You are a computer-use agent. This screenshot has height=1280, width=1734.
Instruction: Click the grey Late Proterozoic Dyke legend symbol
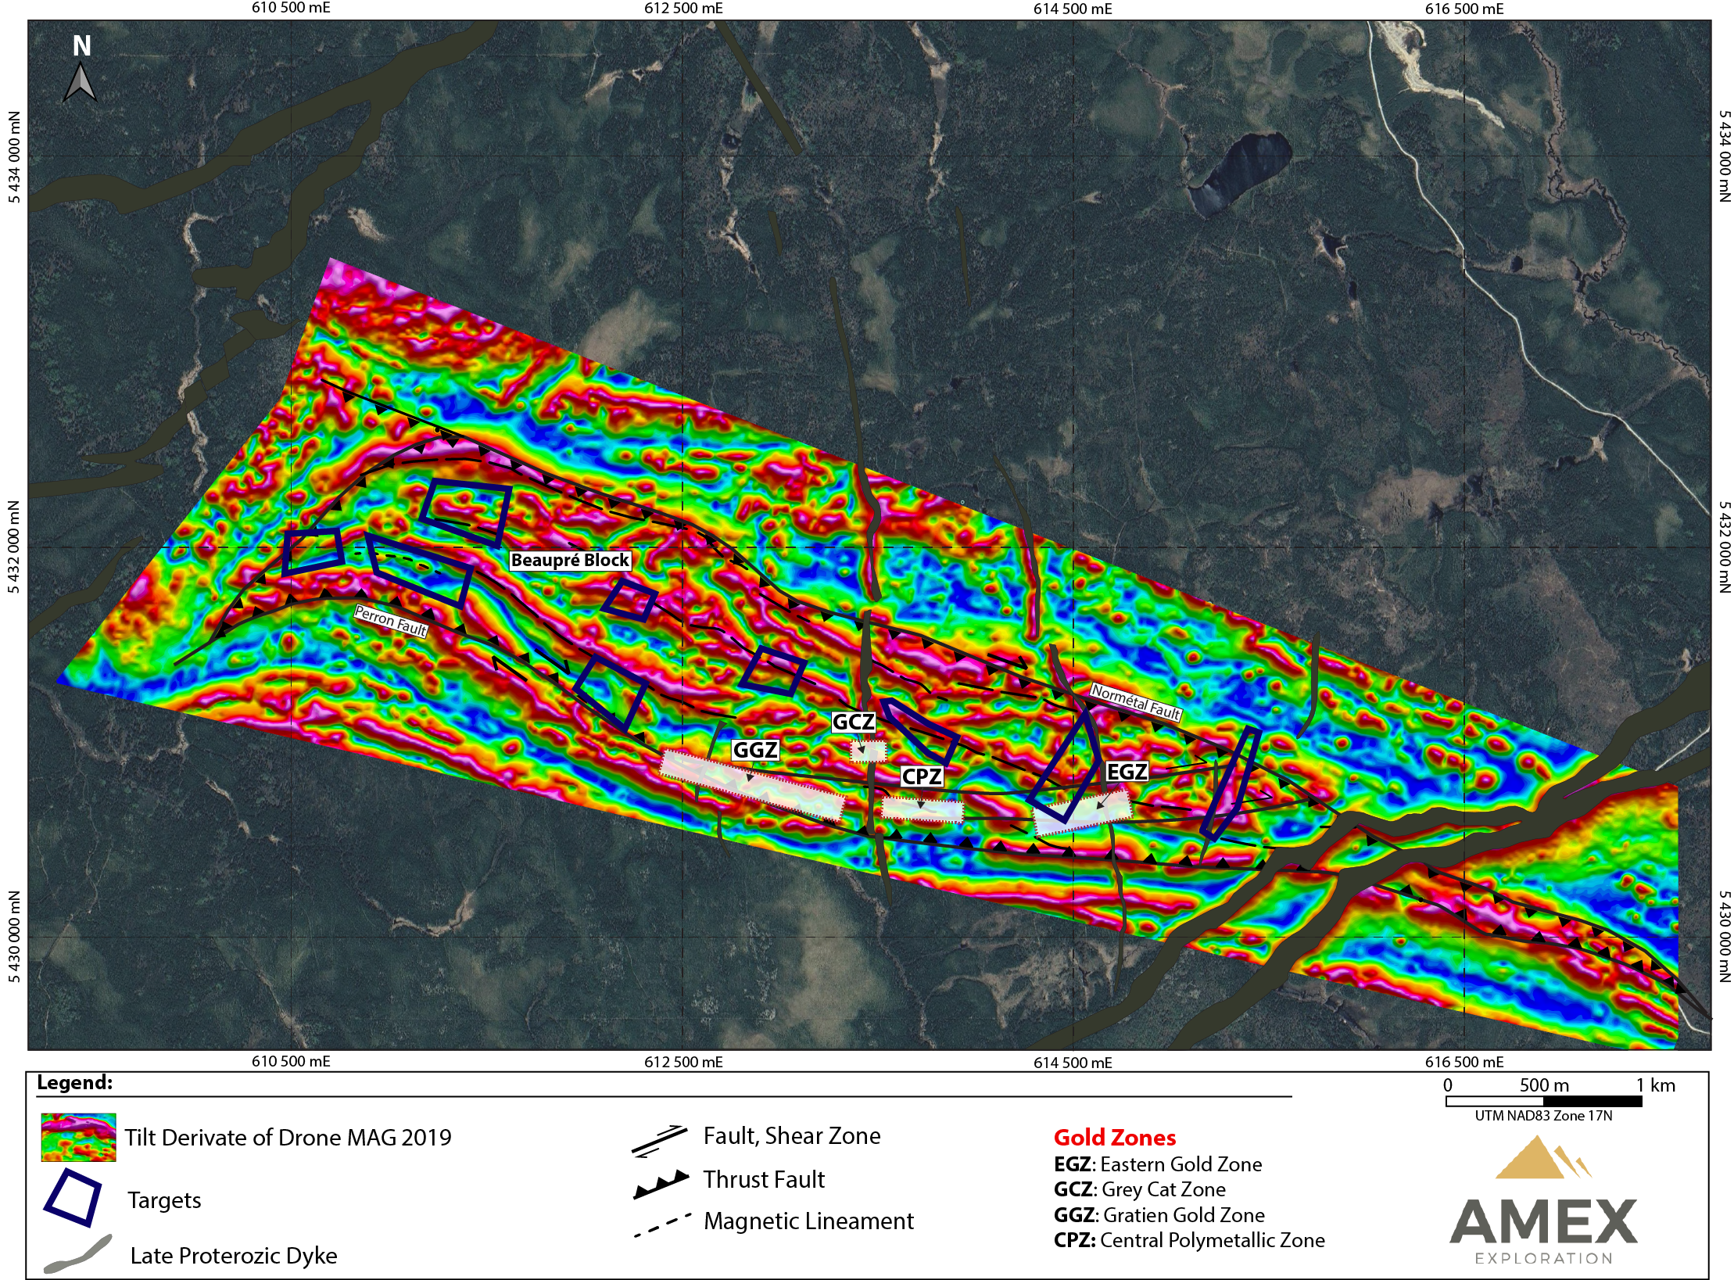pyautogui.click(x=77, y=1254)
